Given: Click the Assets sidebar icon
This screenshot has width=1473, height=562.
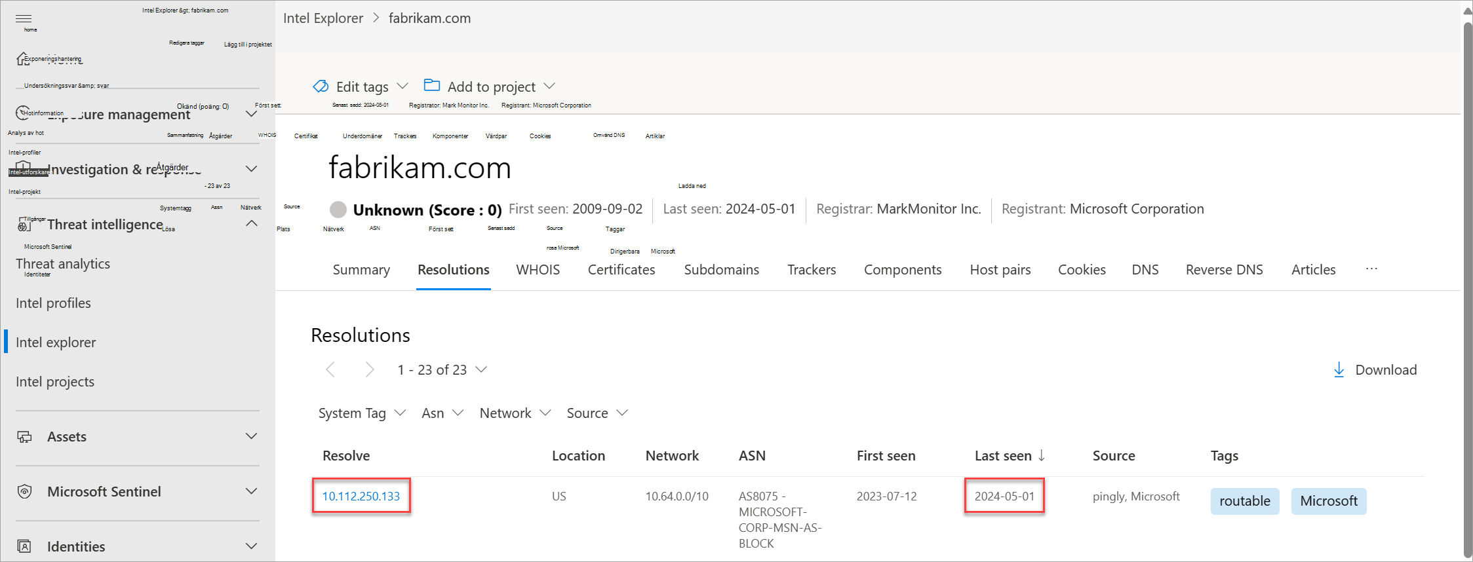Looking at the screenshot, I should (x=24, y=437).
